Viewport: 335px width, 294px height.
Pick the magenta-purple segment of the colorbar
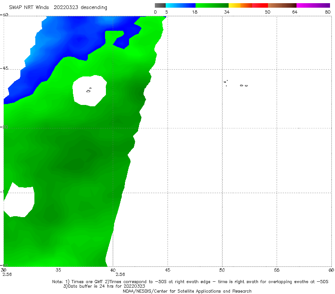tap(313, 5)
